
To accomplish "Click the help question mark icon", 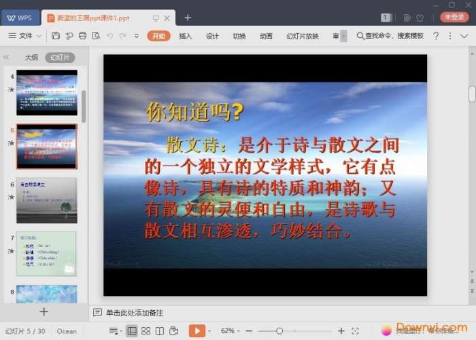I will click(x=436, y=36).
